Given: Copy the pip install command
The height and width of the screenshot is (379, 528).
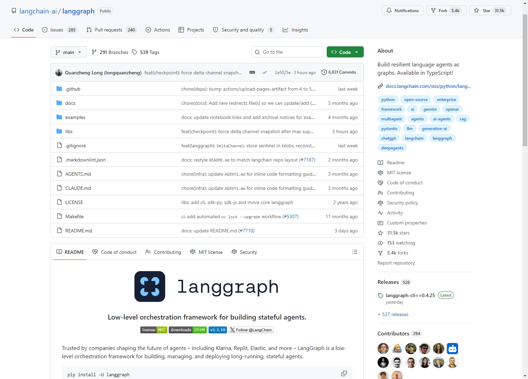Looking at the screenshot, I should [x=344, y=373].
